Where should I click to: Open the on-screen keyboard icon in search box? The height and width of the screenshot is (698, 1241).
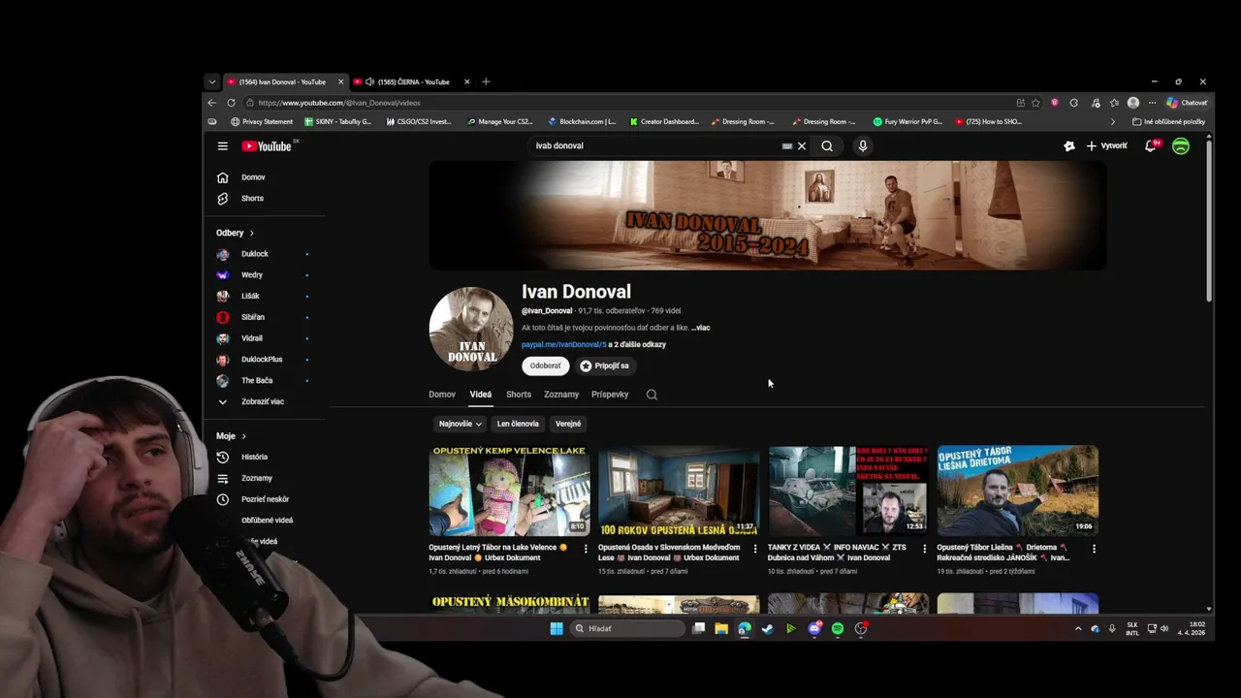pos(787,146)
